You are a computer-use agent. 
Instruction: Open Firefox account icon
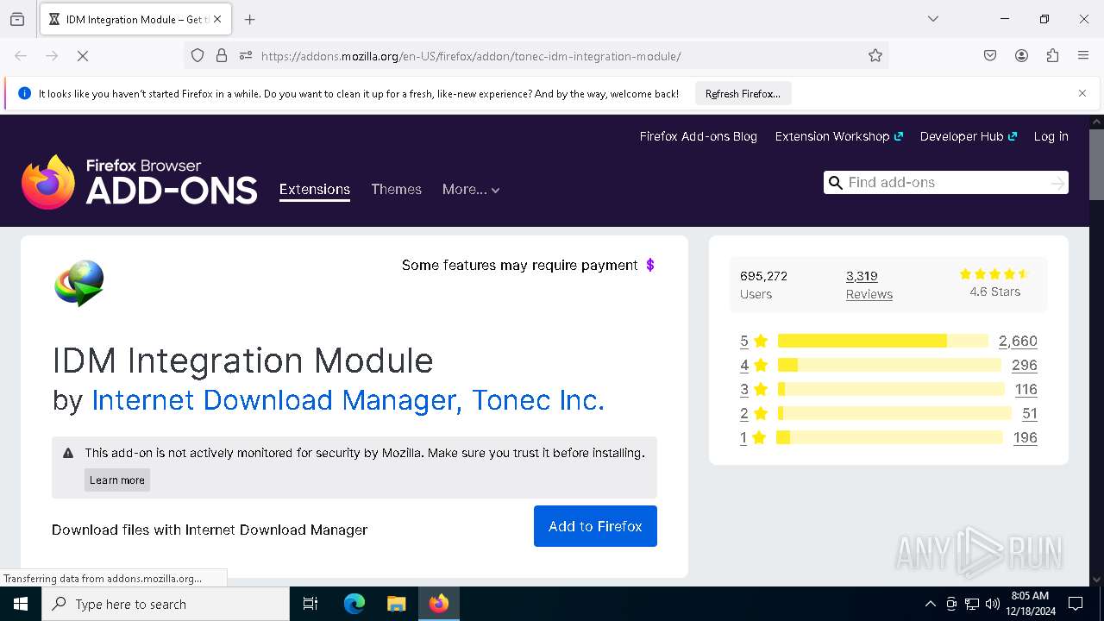coord(1021,56)
